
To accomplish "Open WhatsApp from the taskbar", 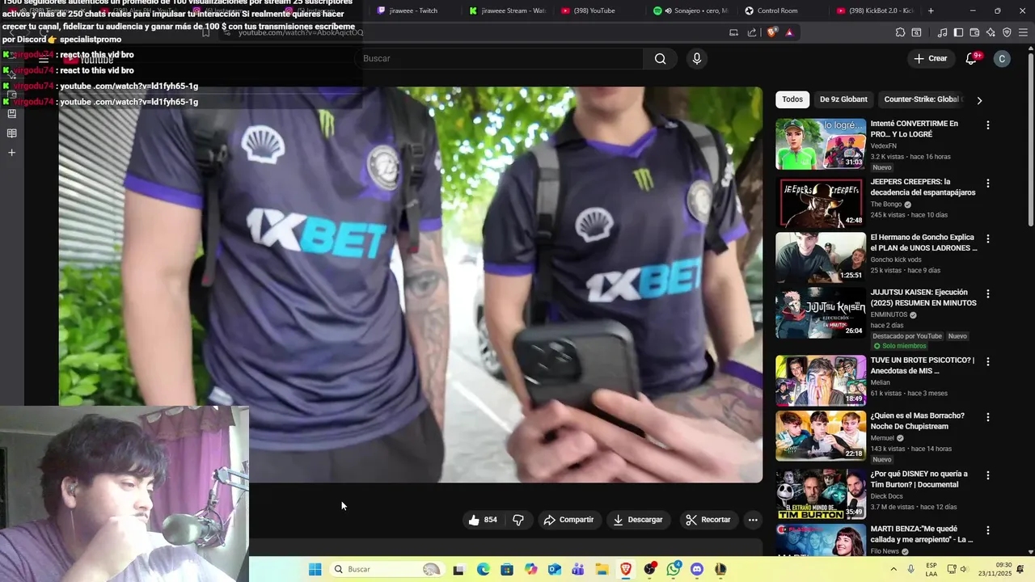I will (674, 569).
